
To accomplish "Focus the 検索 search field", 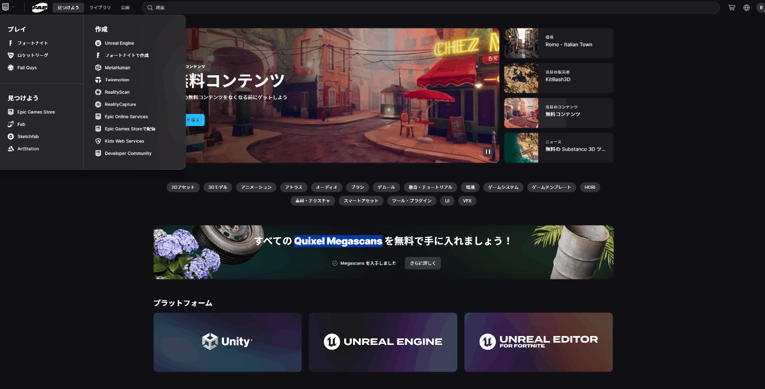I will (x=431, y=8).
